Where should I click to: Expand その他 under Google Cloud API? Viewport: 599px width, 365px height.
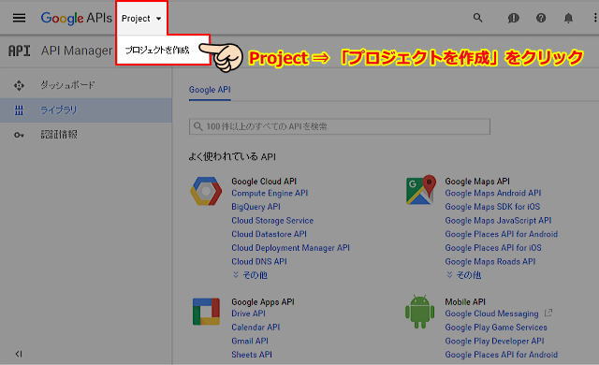click(x=250, y=275)
